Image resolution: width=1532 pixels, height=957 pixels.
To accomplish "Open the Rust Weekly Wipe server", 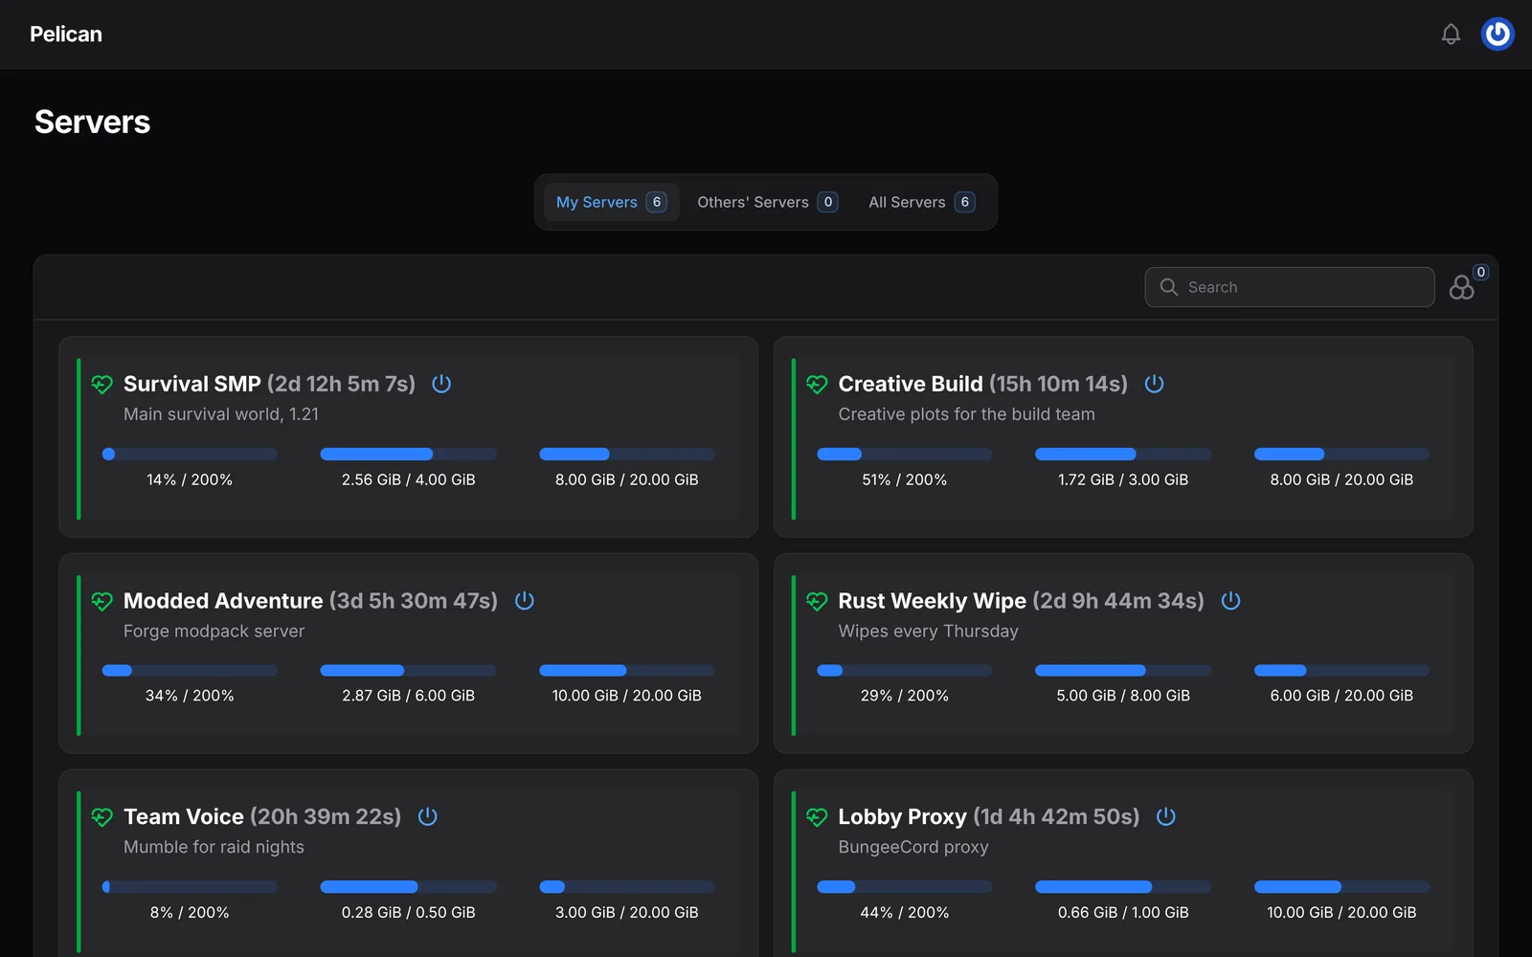I will tap(1123, 654).
